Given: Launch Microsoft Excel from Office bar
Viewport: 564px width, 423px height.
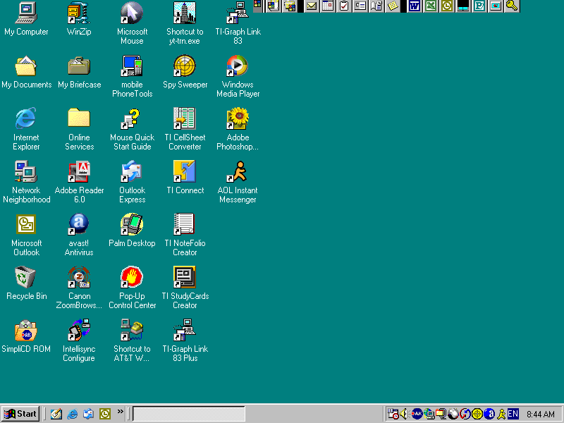Looking at the screenshot, I should (x=431, y=6).
